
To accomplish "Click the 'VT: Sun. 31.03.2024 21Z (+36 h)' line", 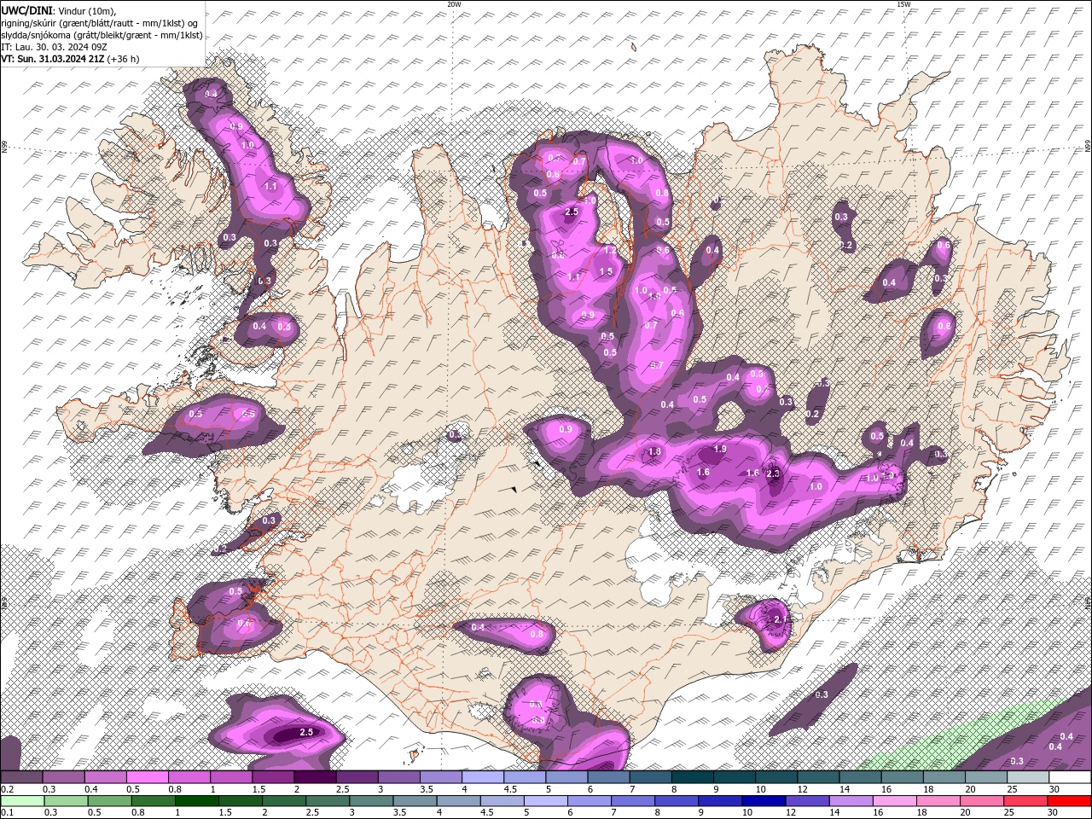I will [x=70, y=59].
